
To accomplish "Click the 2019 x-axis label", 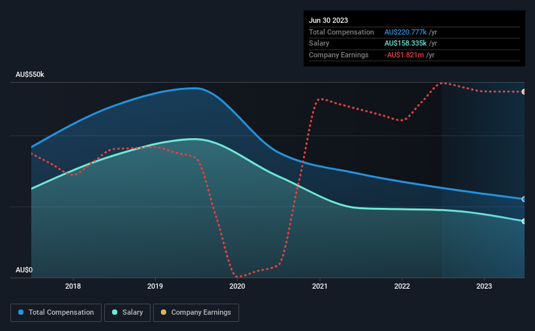I will pos(155,286).
